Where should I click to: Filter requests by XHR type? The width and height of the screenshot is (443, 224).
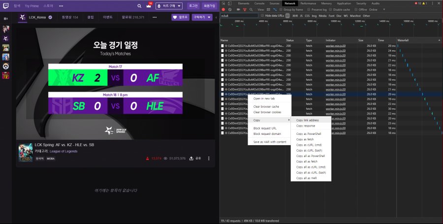(x=295, y=16)
